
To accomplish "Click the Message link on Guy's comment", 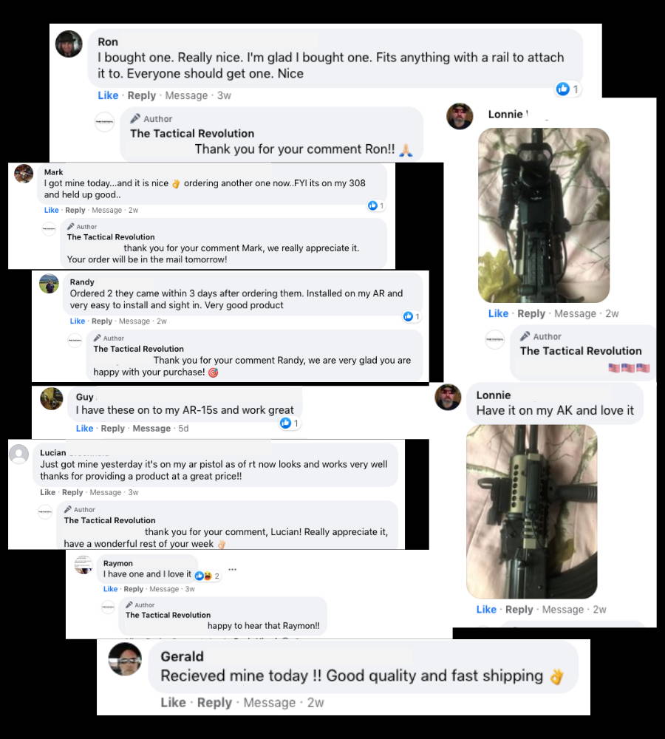I will [x=151, y=429].
